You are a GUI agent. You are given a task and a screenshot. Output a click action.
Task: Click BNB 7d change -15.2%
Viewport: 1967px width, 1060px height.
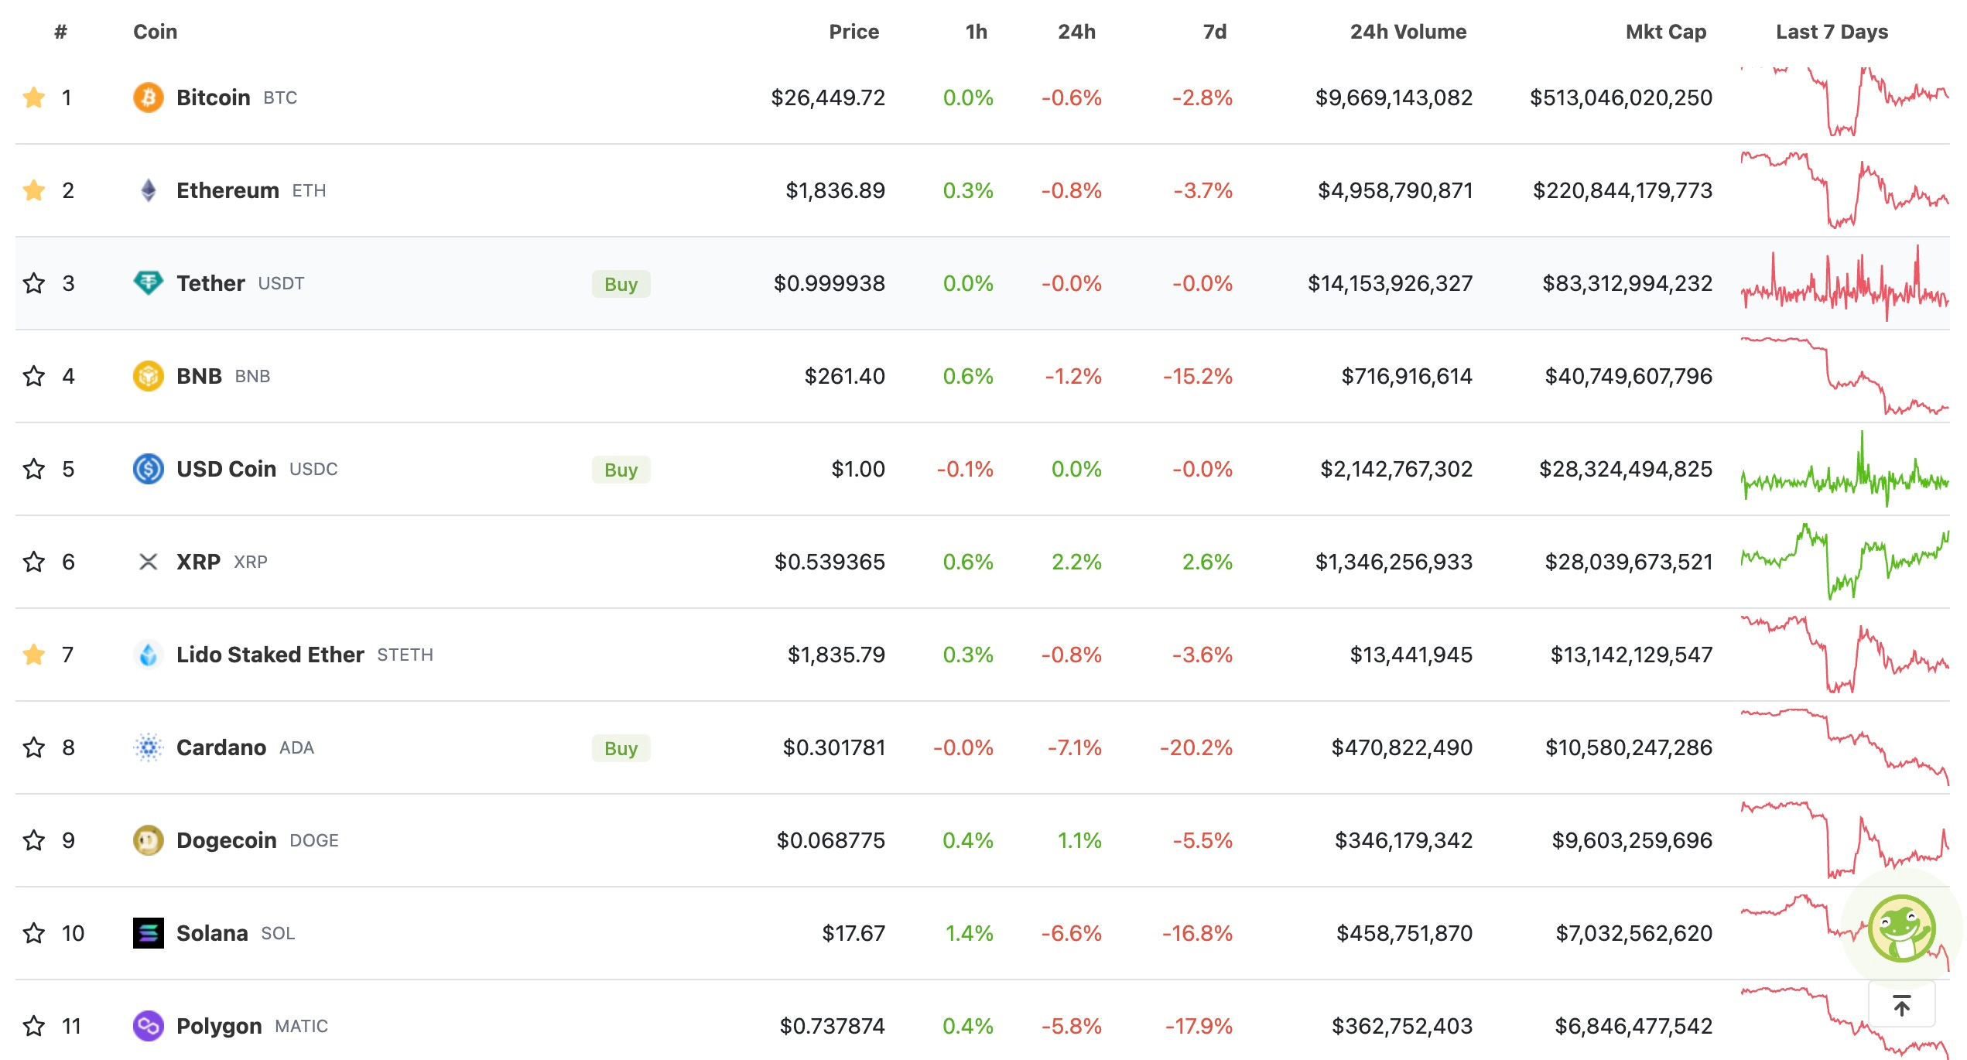coord(1198,376)
